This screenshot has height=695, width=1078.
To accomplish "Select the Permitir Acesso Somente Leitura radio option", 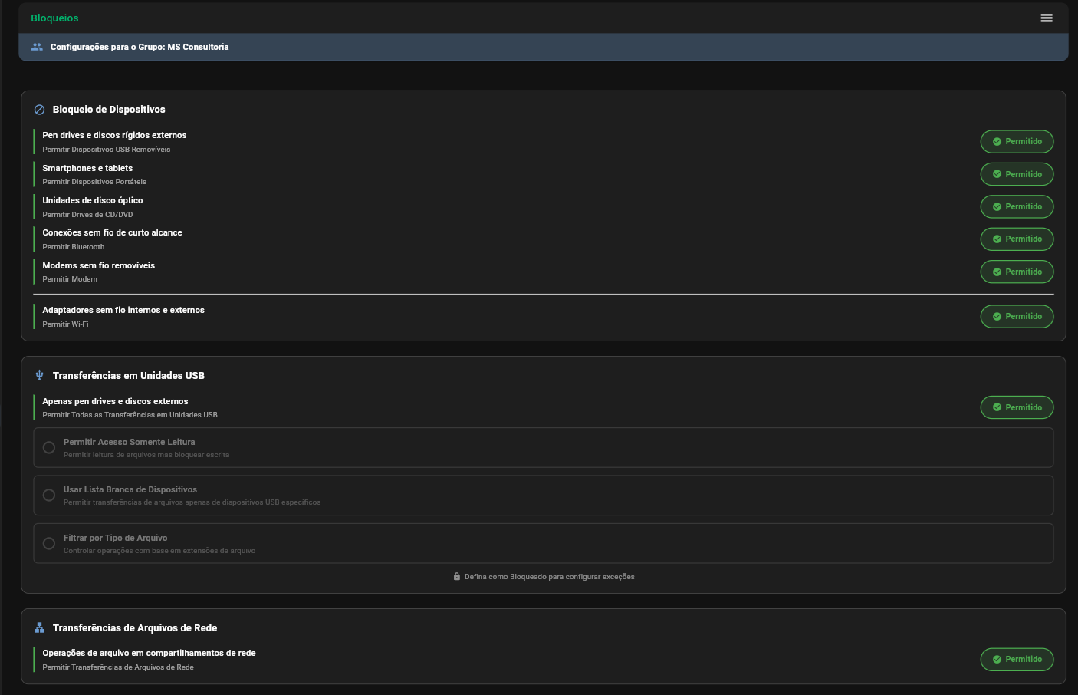I will tap(49, 447).
